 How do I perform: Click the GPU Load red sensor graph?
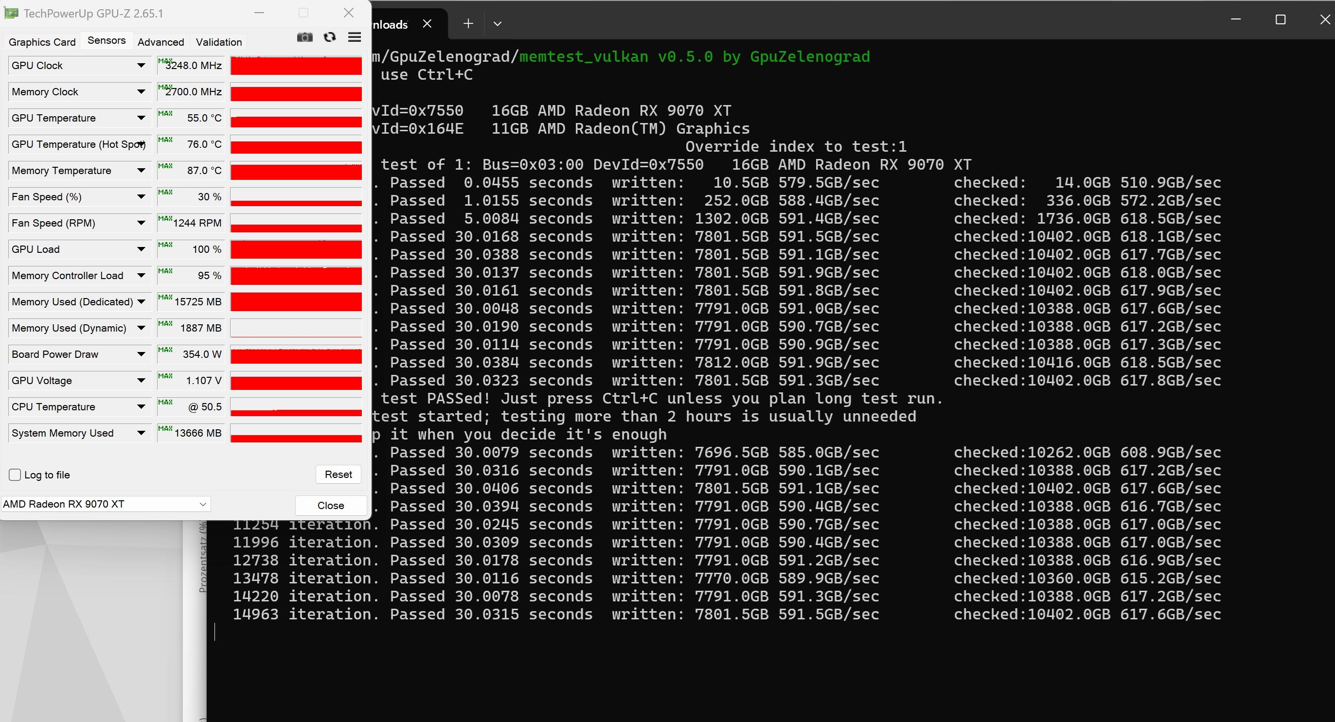(x=296, y=249)
